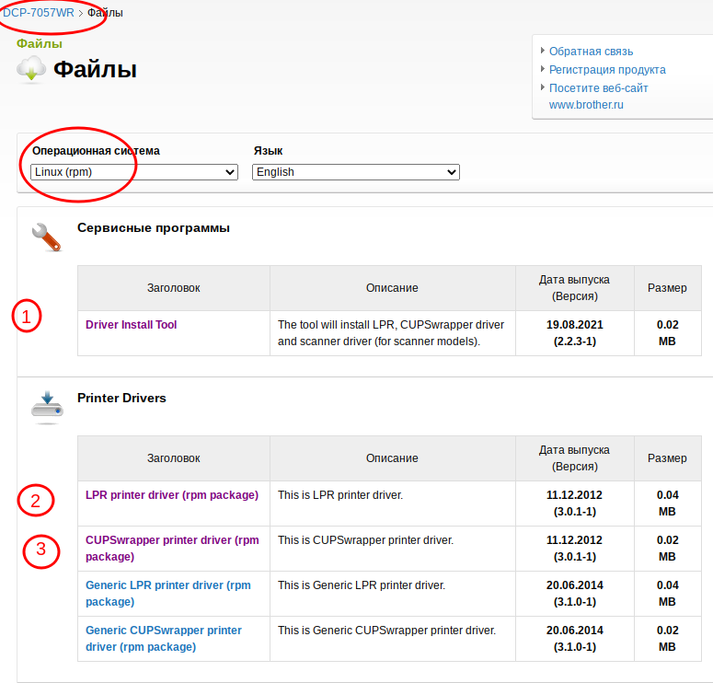Click the Printer Drivers section heading
This screenshot has height=683, width=713.
click(x=121, y=398)
